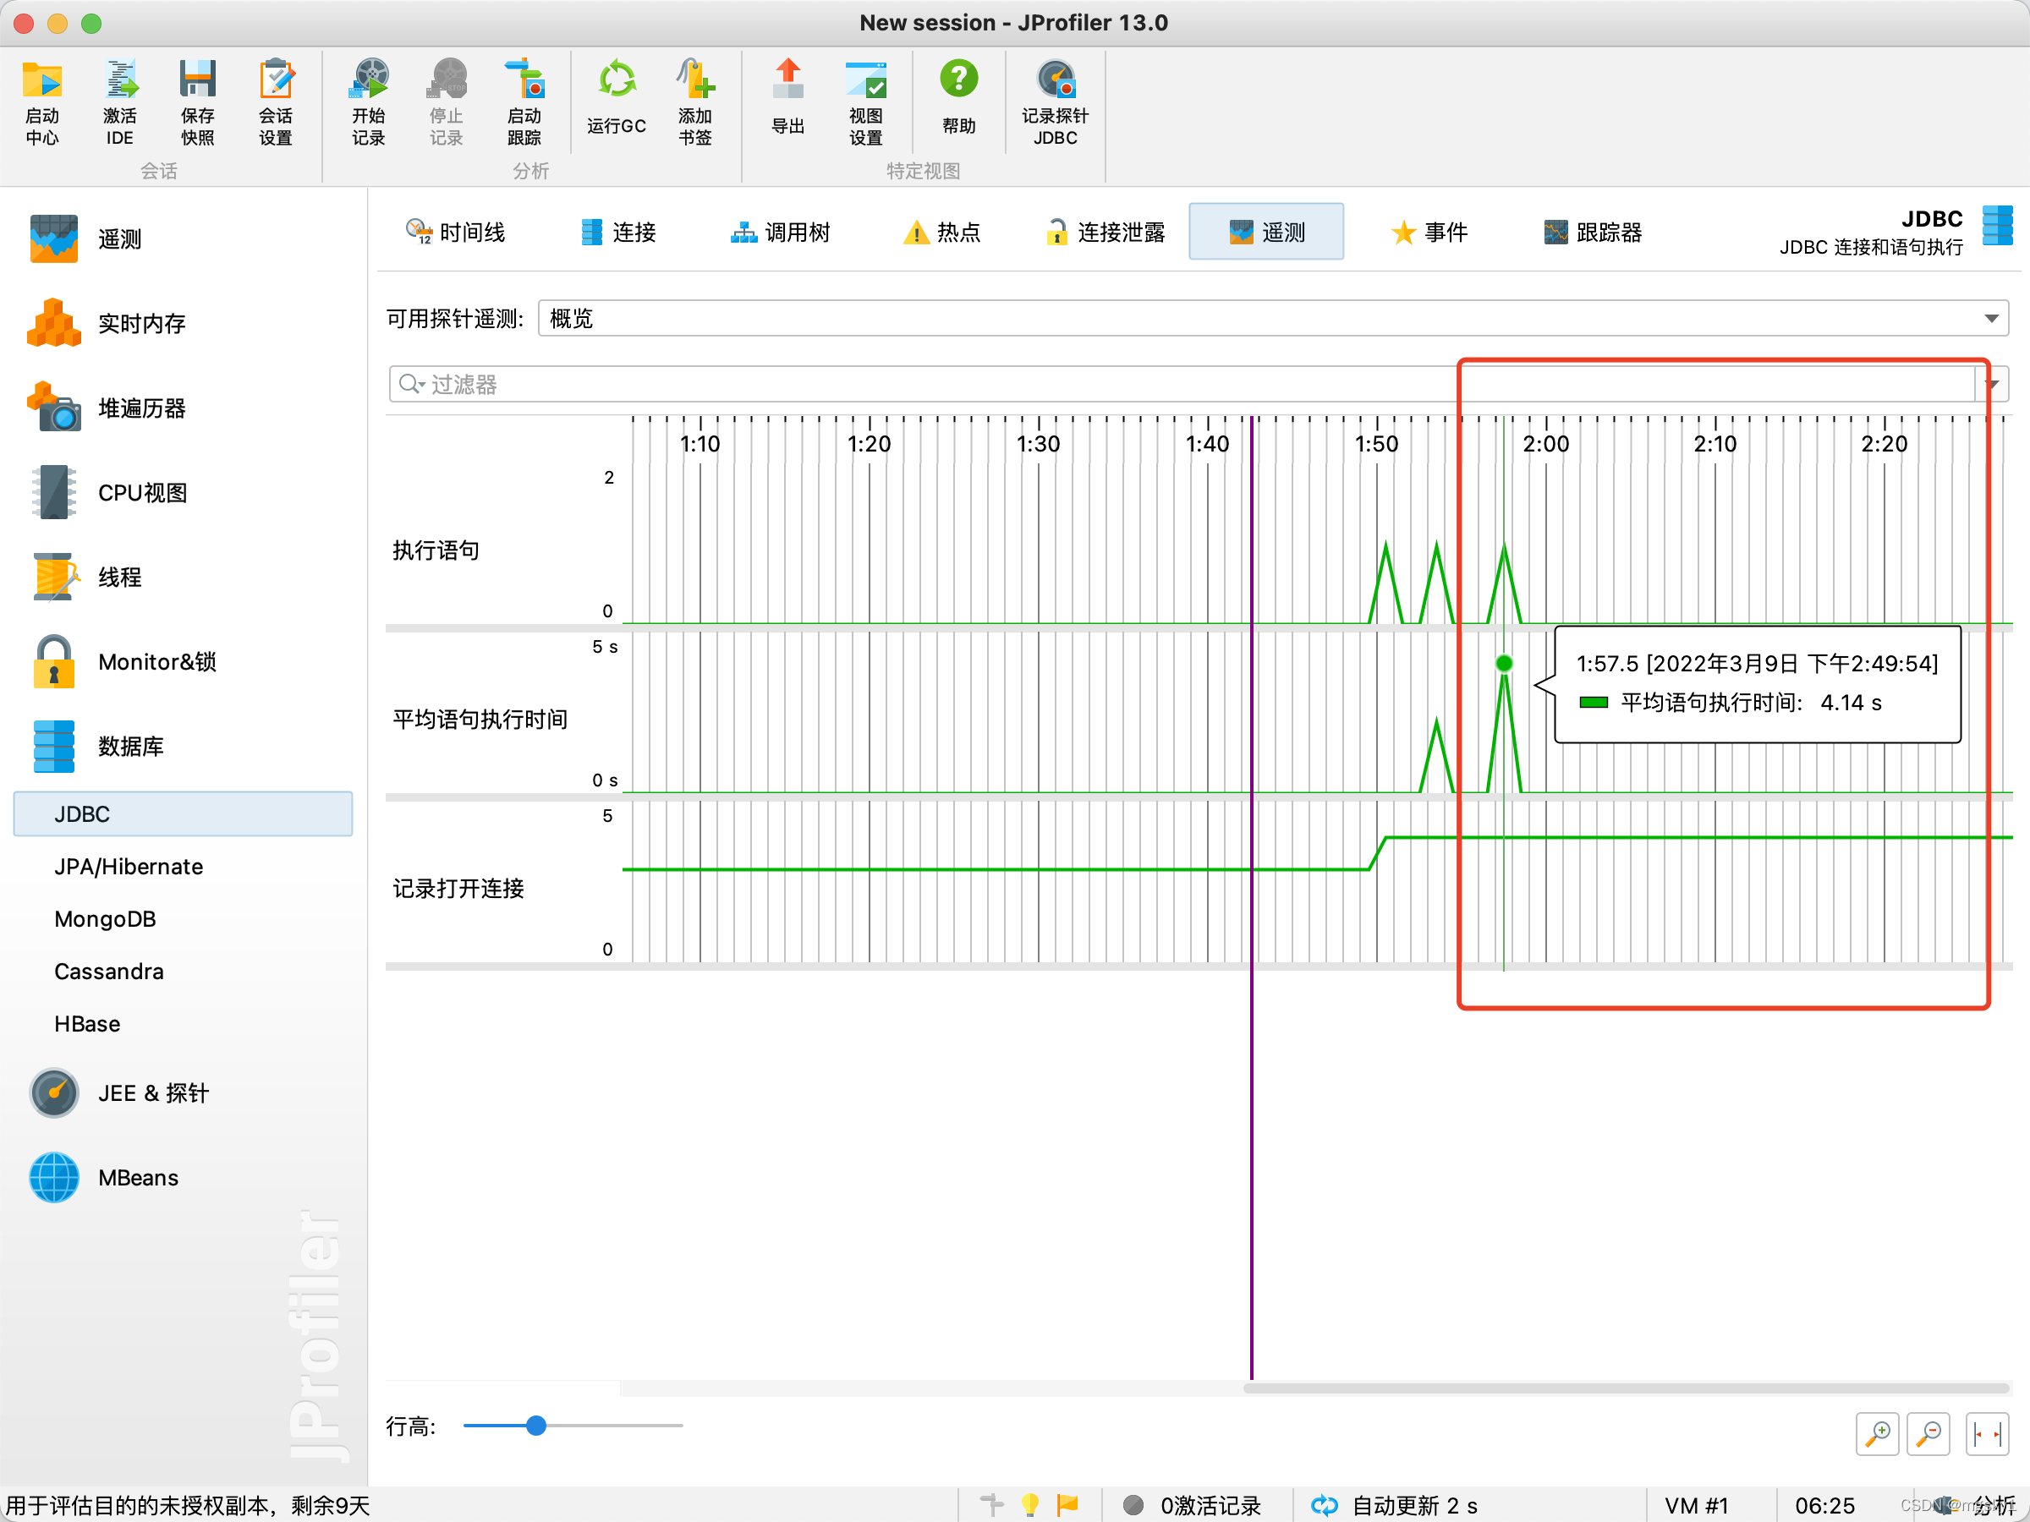Open the filter search options magnifier
The width and height of the screenshot is (2030, 1522).
pos(410,385)
